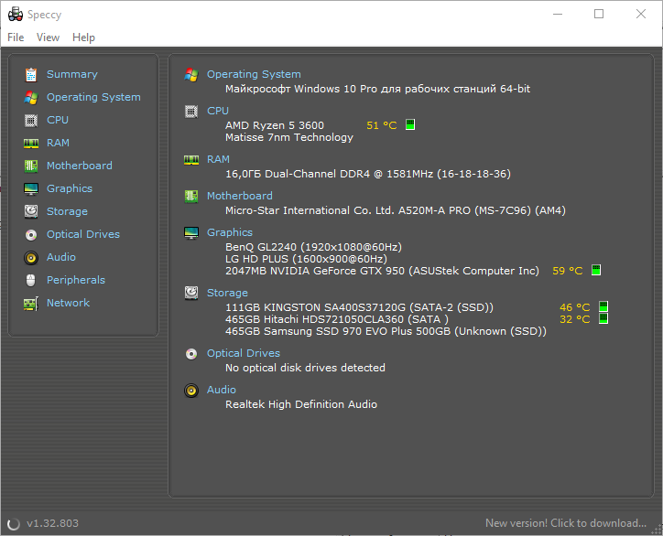Click the 'AMD Ryzen 5 3600' text
Image resolution: width=663 pixels, height=536 pixels.
[275, 125]
